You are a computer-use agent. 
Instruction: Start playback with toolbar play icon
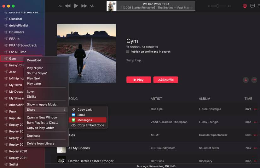tap(76, 6)
